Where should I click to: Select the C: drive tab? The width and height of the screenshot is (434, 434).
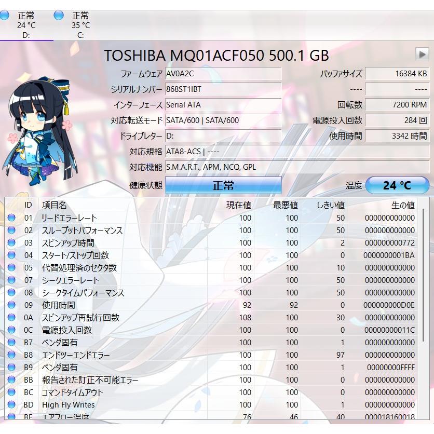point(80,25)
